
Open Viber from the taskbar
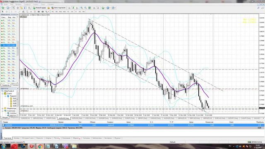coord(66,146)
